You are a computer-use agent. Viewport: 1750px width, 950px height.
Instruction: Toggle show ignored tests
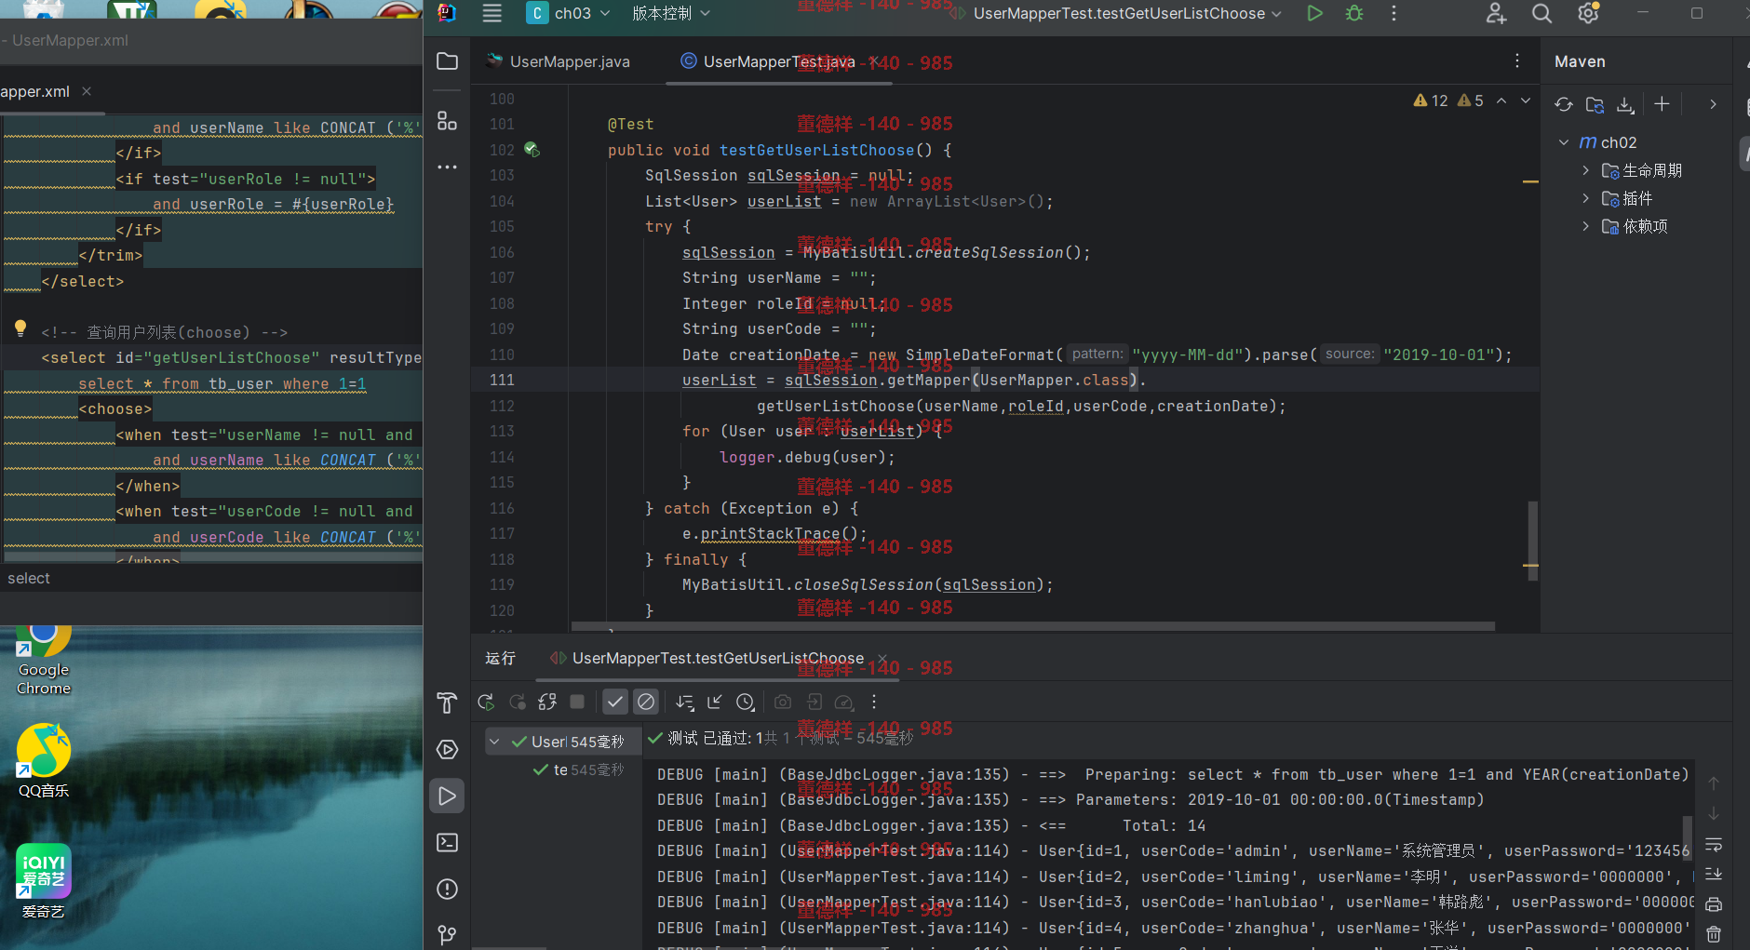coord(646,702)
